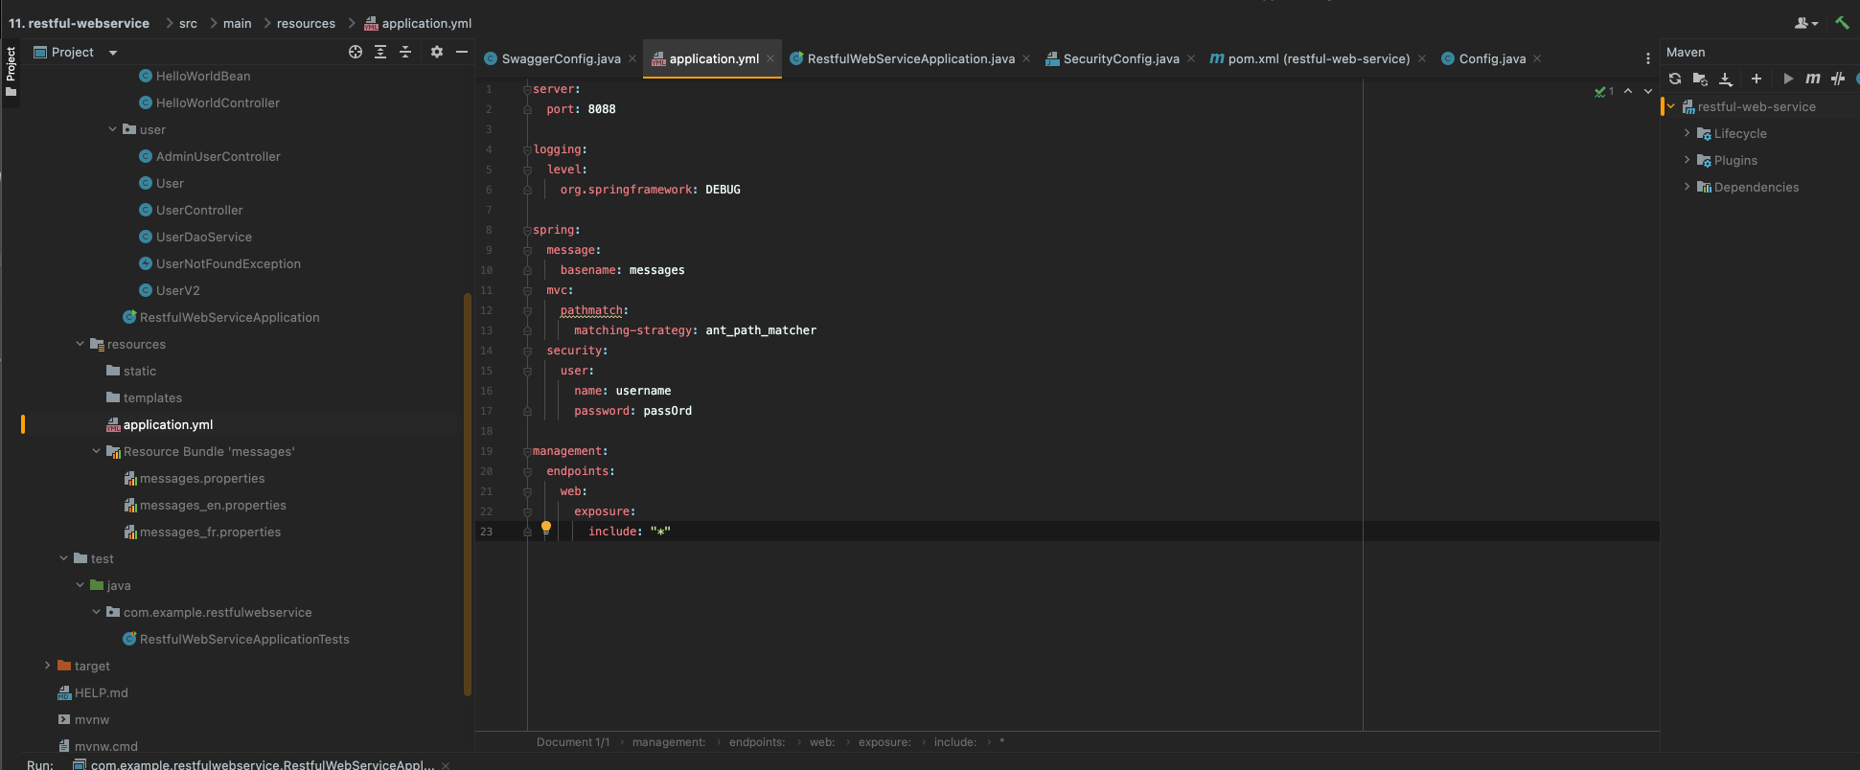Click the Download Sources icon in Maven panel
1860x770 pixels.
tap(1726, 79)
